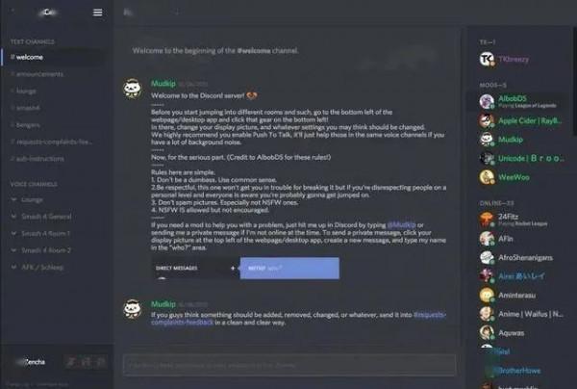The width and height of the screenshot is (577, 389).
Task: Open Aquwas's avatar in the member list
Action: tap(487, 332)
